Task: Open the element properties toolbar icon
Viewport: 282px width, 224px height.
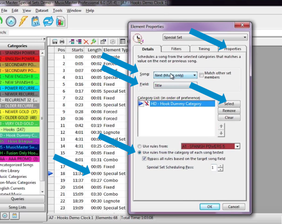Action: click(x=103, y=42)
